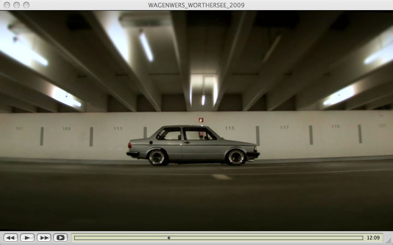Click the rewind button
Screen dimensions: 393x245
tap(11, 238)
